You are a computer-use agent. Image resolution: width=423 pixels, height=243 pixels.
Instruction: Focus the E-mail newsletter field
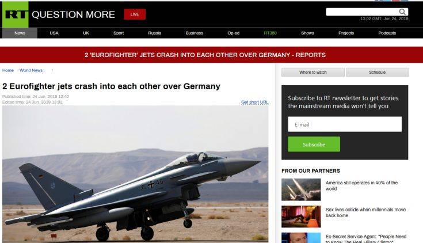pos(345,124)
